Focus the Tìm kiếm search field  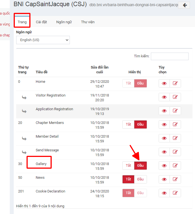pyautogui.click(x=170, y=56)
